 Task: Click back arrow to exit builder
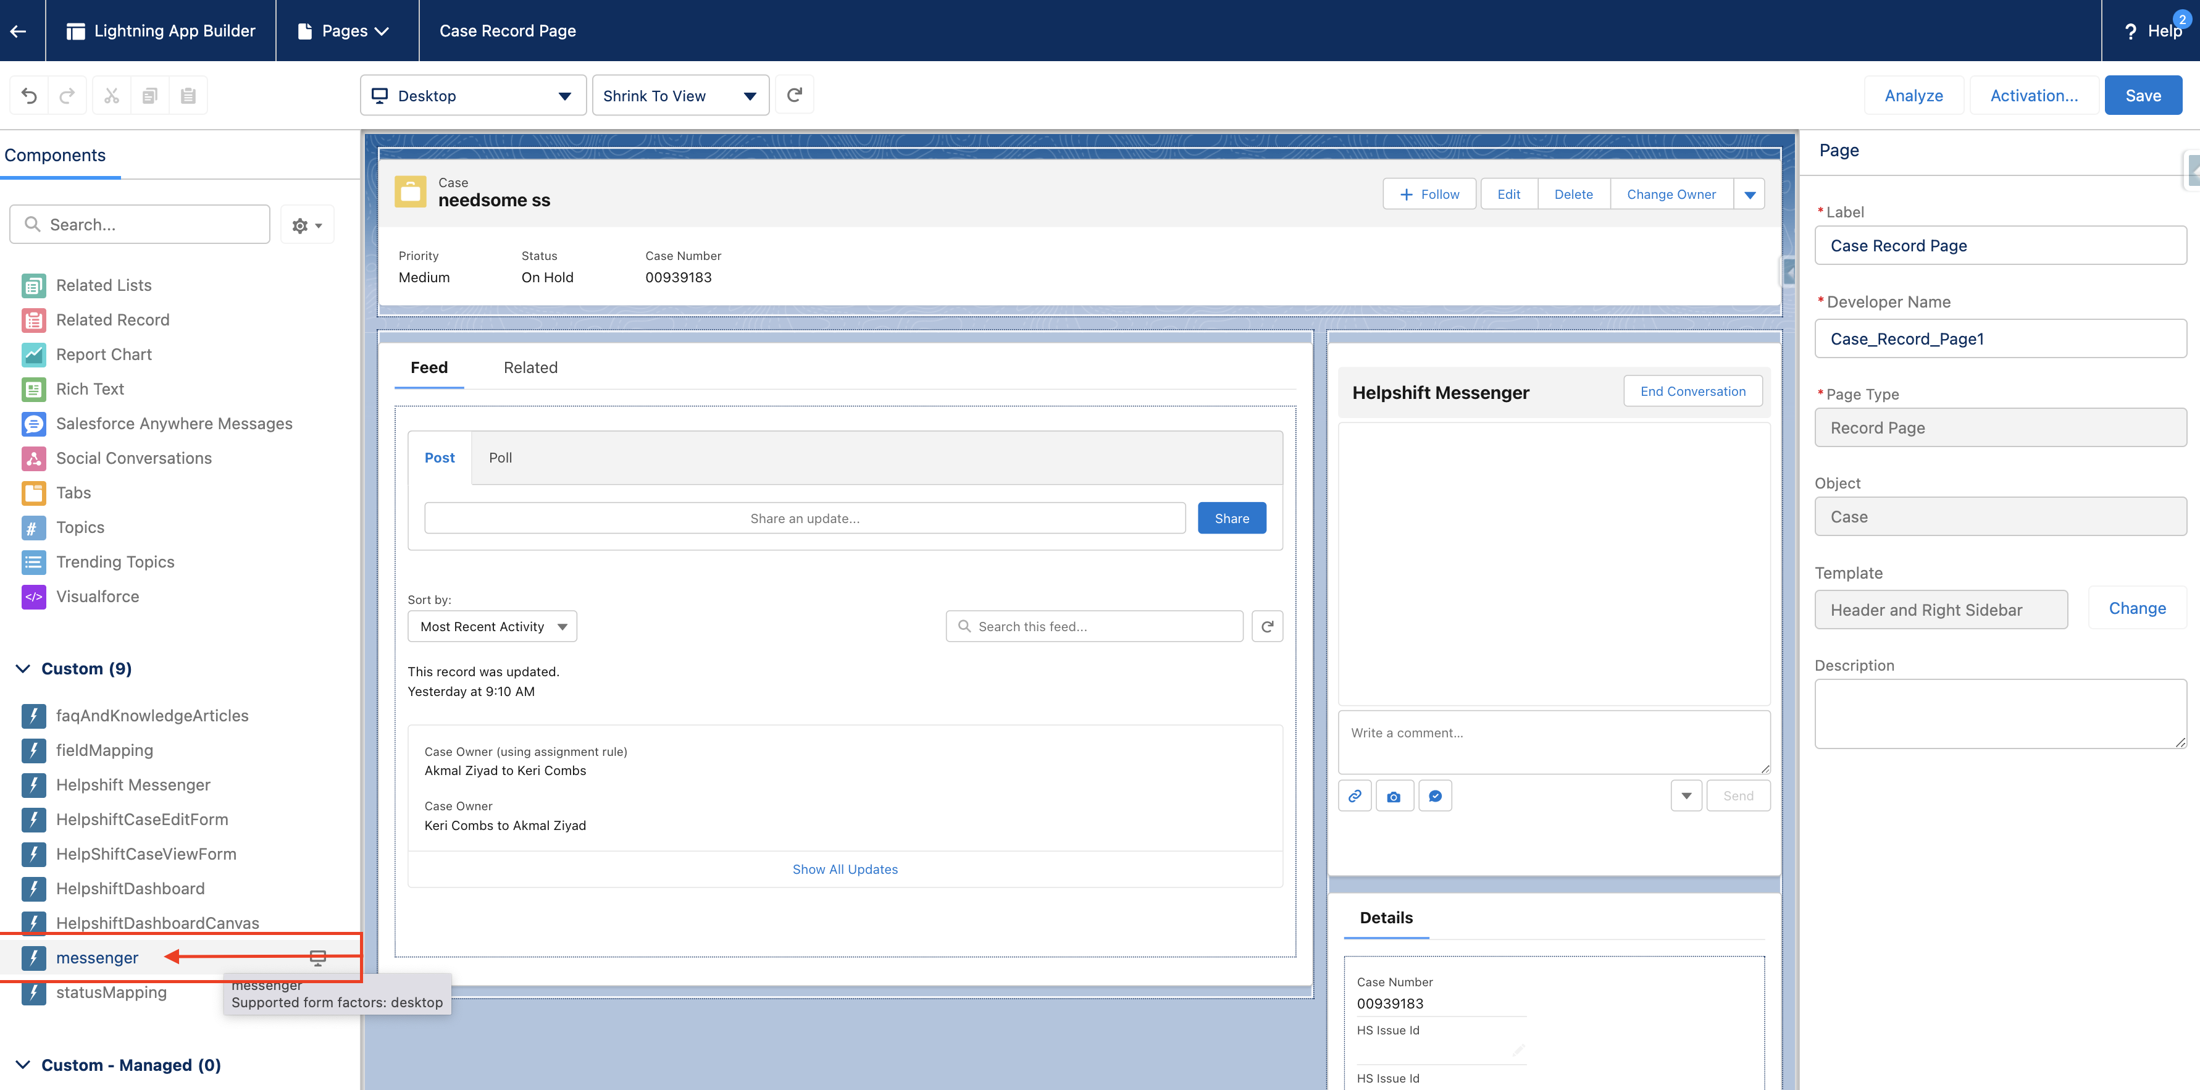click(19, 31)
